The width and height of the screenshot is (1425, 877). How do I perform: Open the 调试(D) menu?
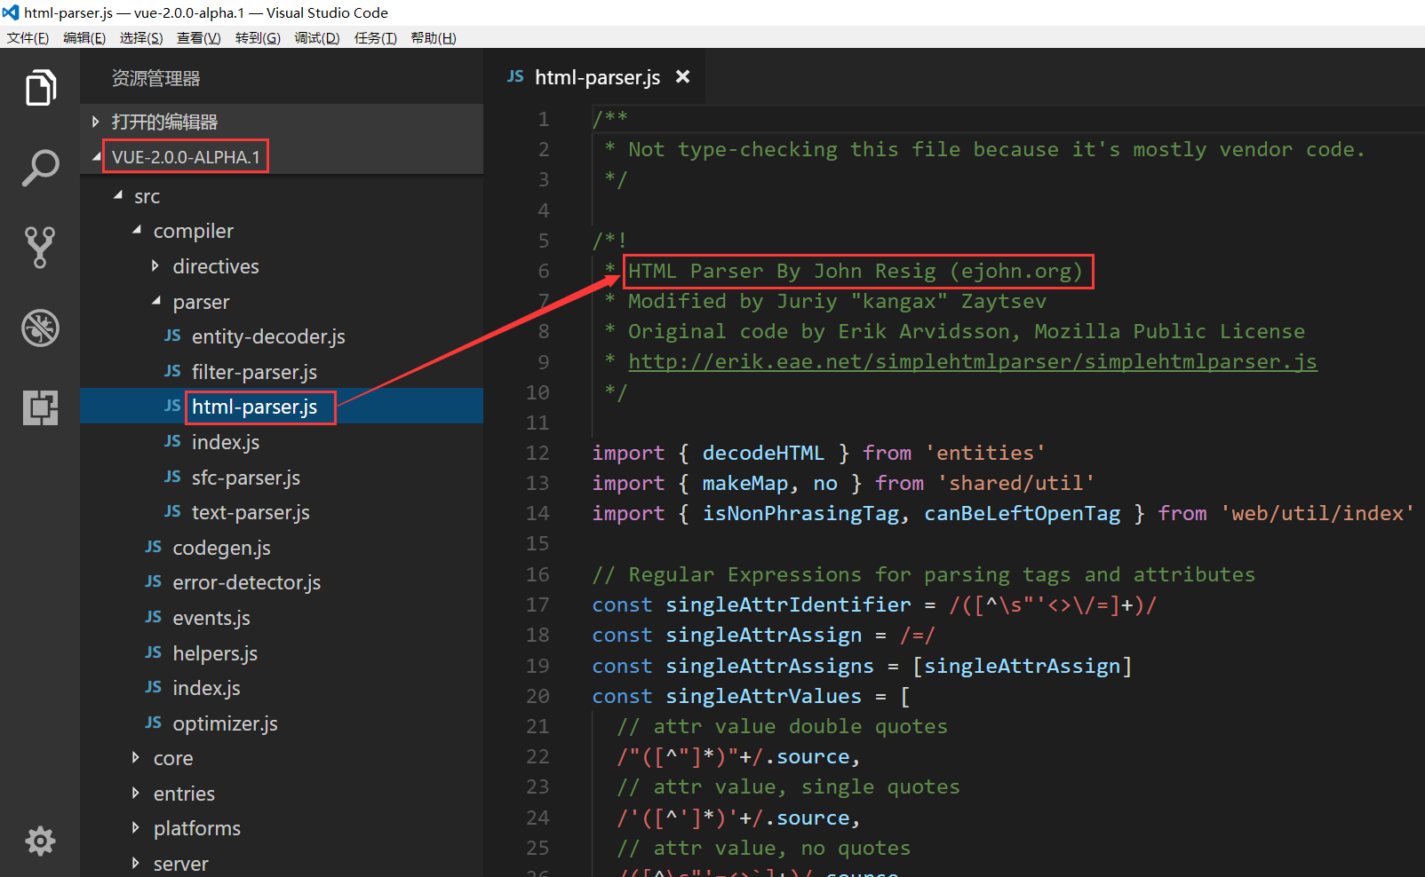point(317,37)
